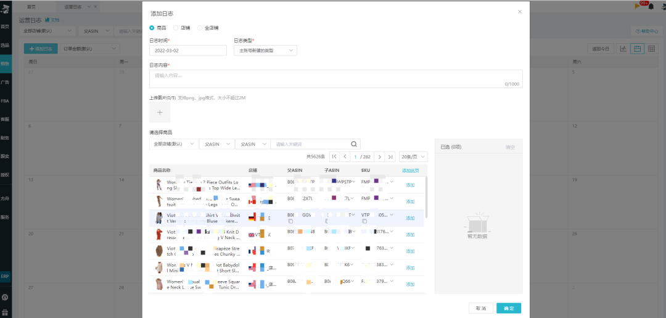Click the search magnifier icon in product filter
The image size is (666, 318).
pyautogui.click(x=354, y=144)
